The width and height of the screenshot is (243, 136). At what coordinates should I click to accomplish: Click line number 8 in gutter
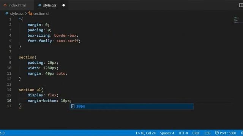tap(10, 57)
